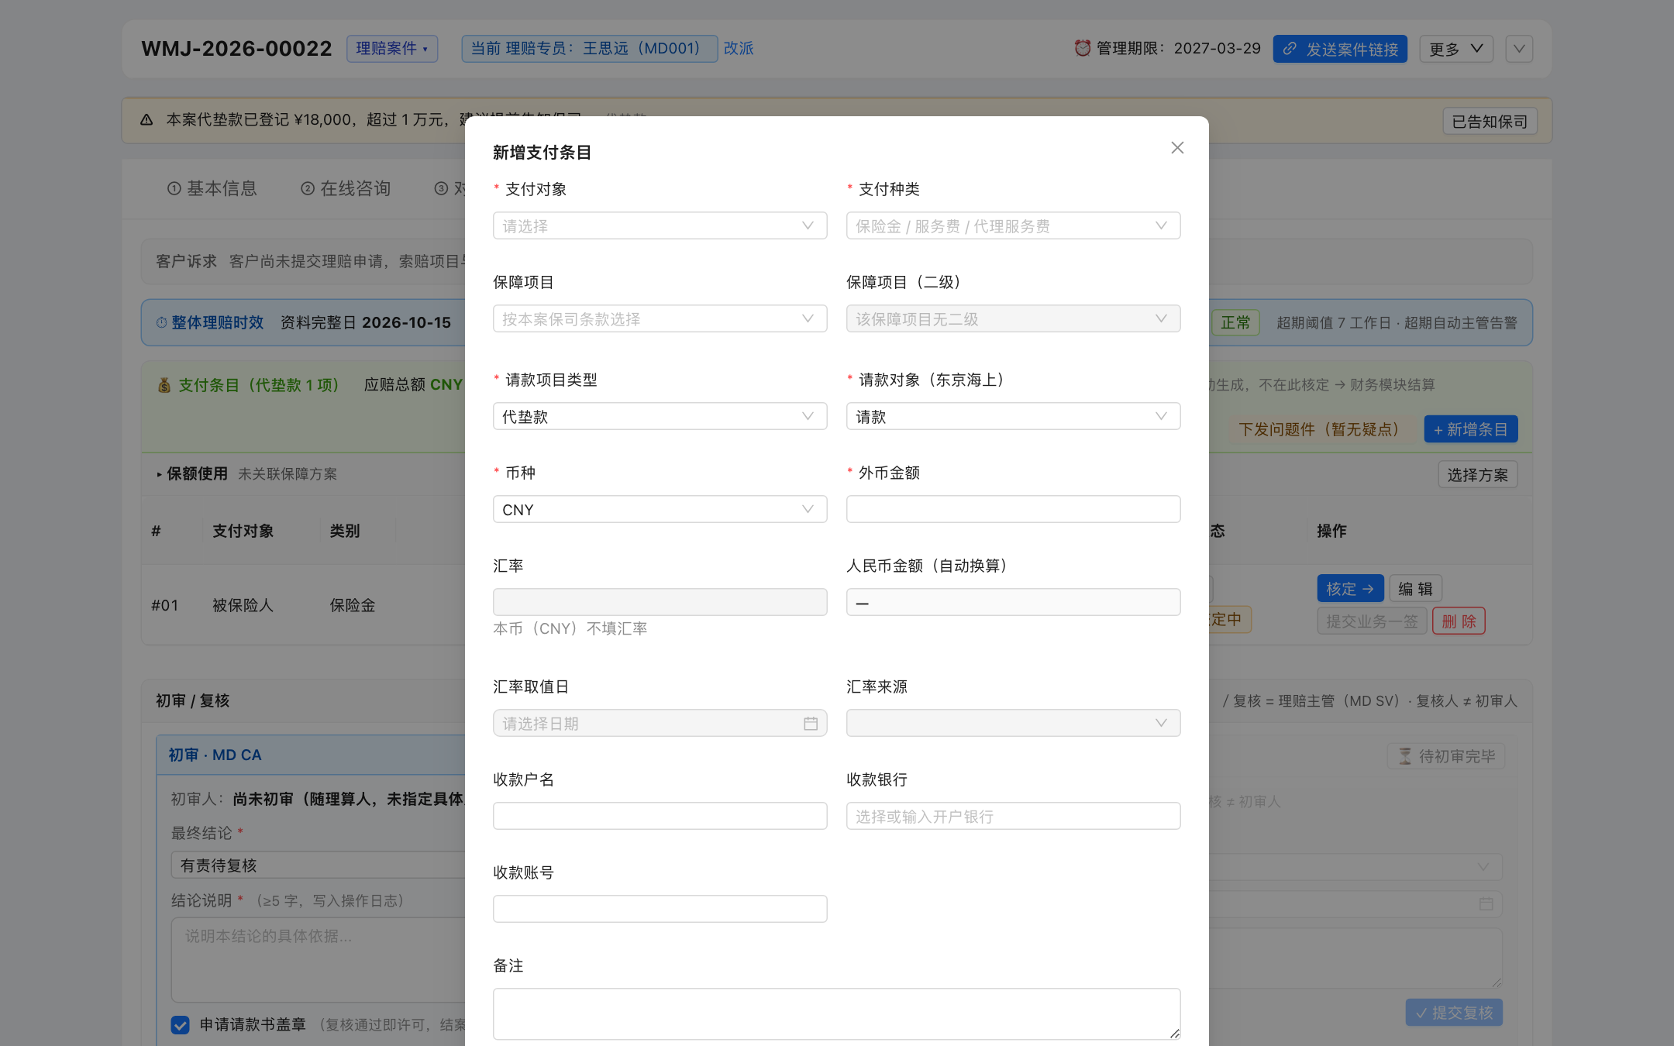Click the case number WMJ-2026-00022
The image size is (1674, 1046).
coord(236,49)
